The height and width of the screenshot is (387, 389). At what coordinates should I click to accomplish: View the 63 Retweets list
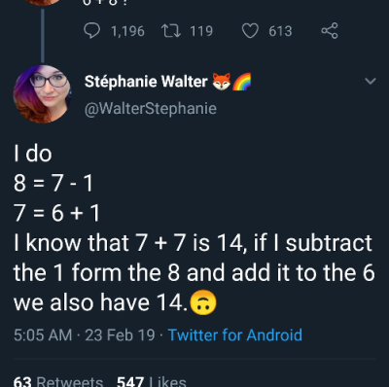click(x=58, y=381)
